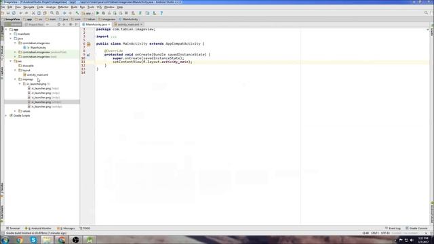Click the scroll-from-source target icon in project panel
This screenshot has width=434, height=244.
[x=59, y=24]
